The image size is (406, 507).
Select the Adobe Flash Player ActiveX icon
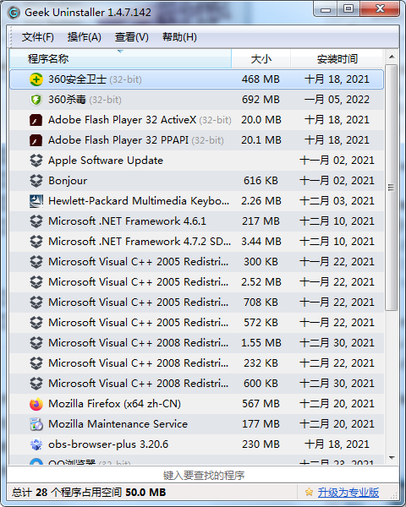point(36,120)
